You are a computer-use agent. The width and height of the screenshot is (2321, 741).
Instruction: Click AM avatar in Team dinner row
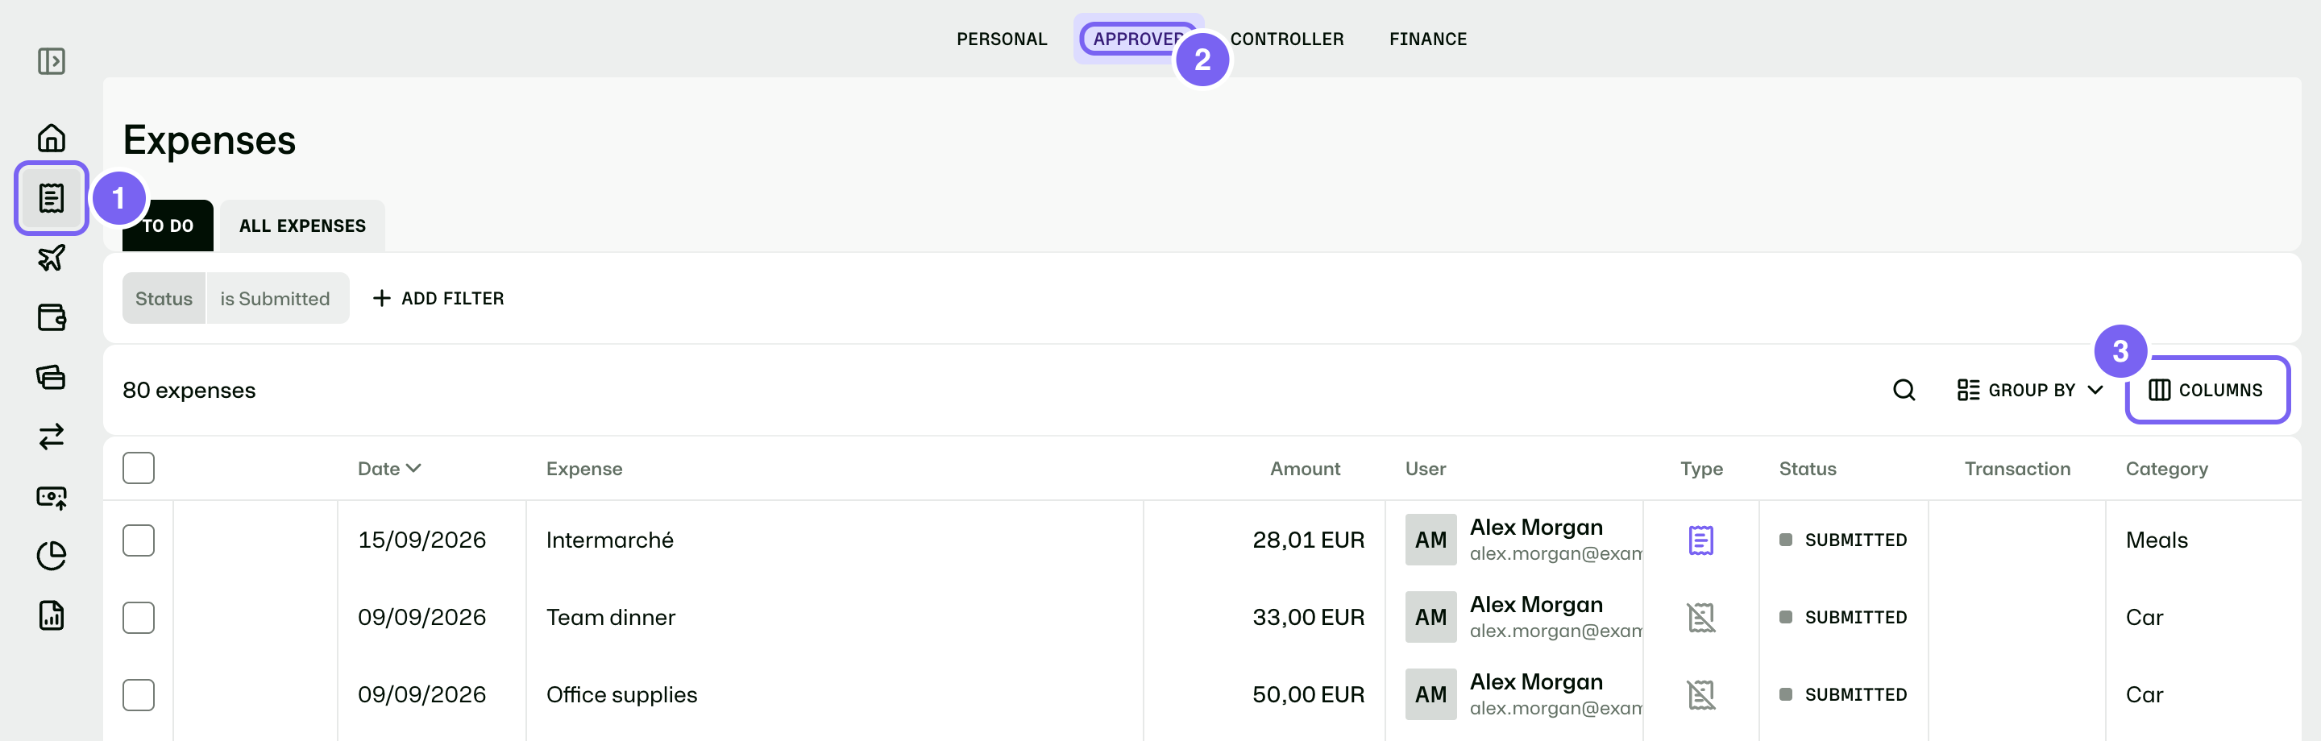tap(1430, 618)
